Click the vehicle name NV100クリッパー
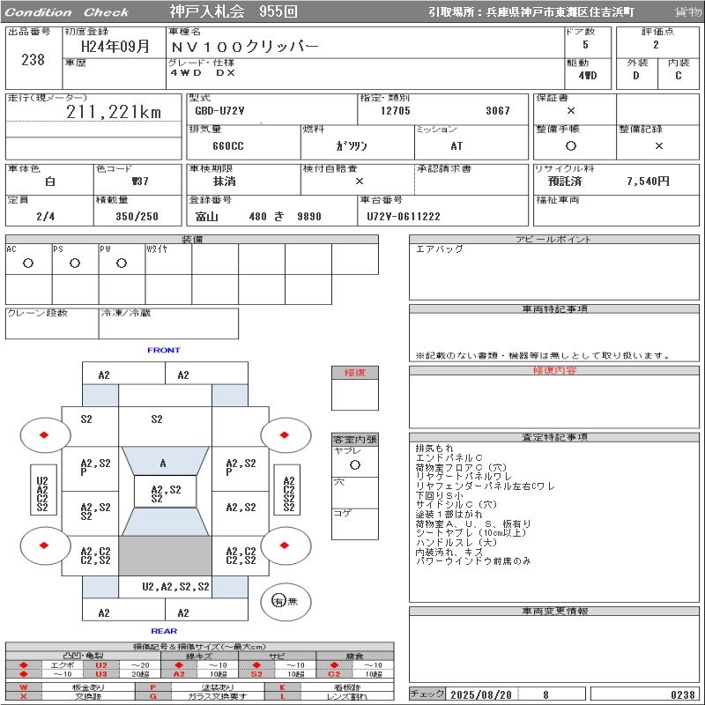This screenshot has width=705, height=705. pyautogui.click(x=245, y=47)
